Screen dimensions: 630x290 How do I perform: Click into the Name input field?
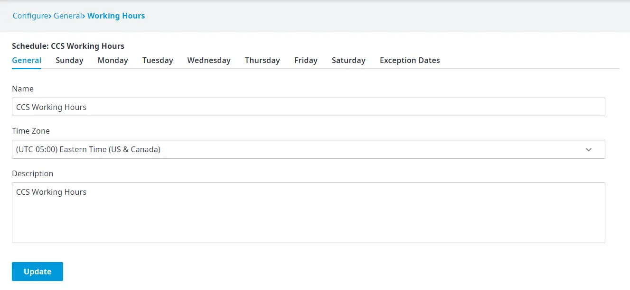coord(309,107)
